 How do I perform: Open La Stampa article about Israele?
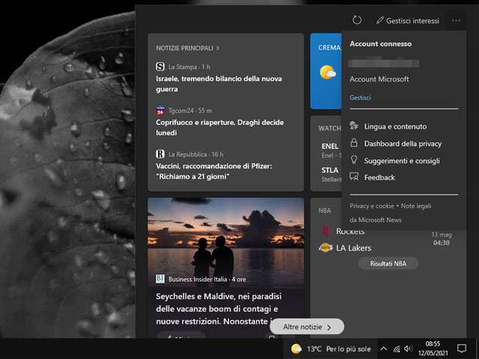pyautogui.click(x=219, y=84)
